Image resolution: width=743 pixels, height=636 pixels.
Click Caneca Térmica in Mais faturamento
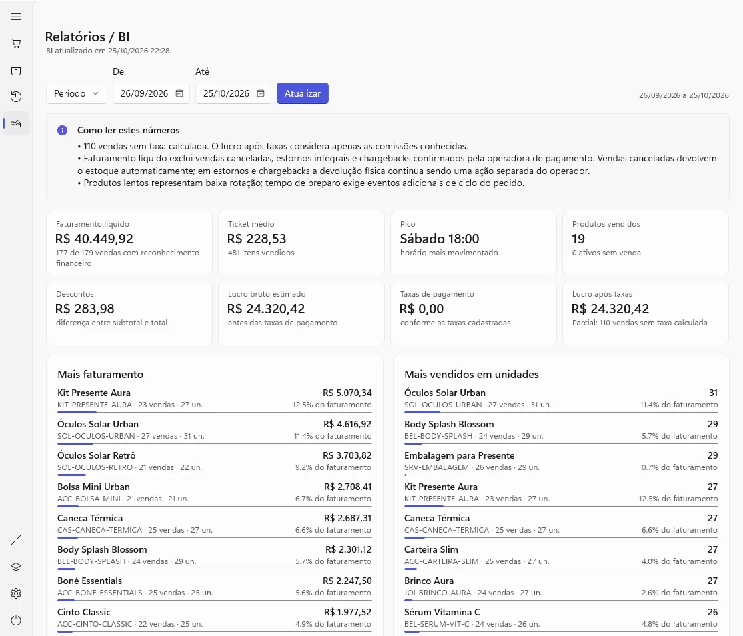pos(215,524)
